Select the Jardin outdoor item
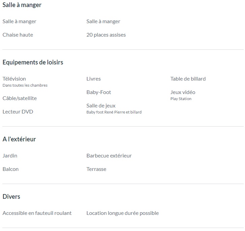Screen dimensions: 245x231 click(x=10, y=155)
